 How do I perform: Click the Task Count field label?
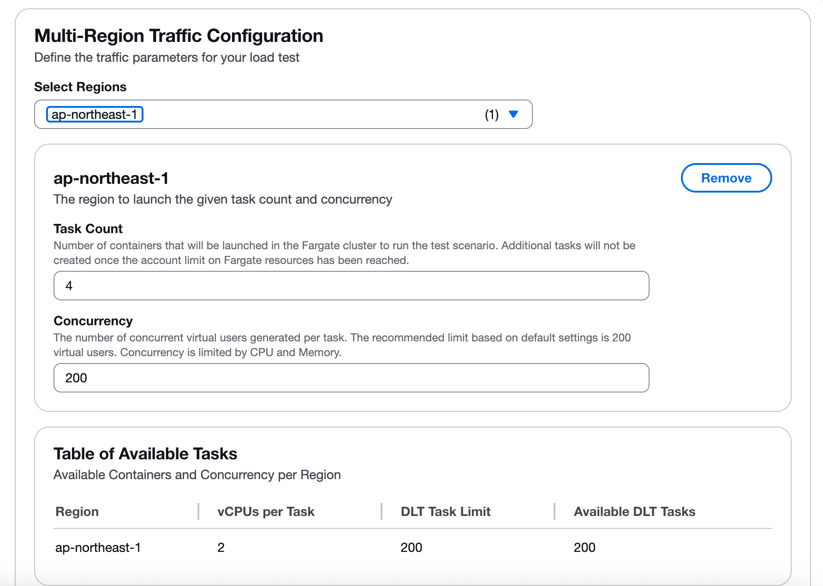pos(88,229)
